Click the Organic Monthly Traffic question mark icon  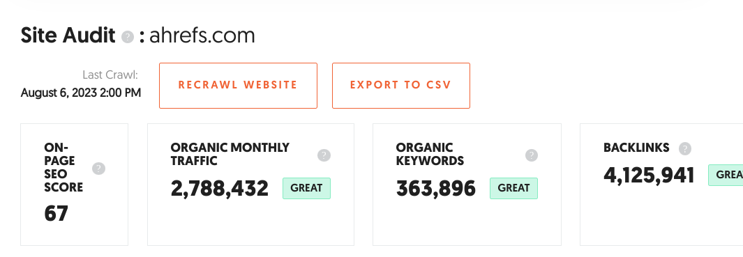coord(324,155)
